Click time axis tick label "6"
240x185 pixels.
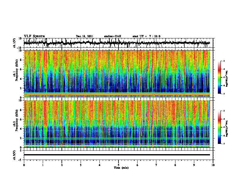pyautogui.click(x=138, y=165)
